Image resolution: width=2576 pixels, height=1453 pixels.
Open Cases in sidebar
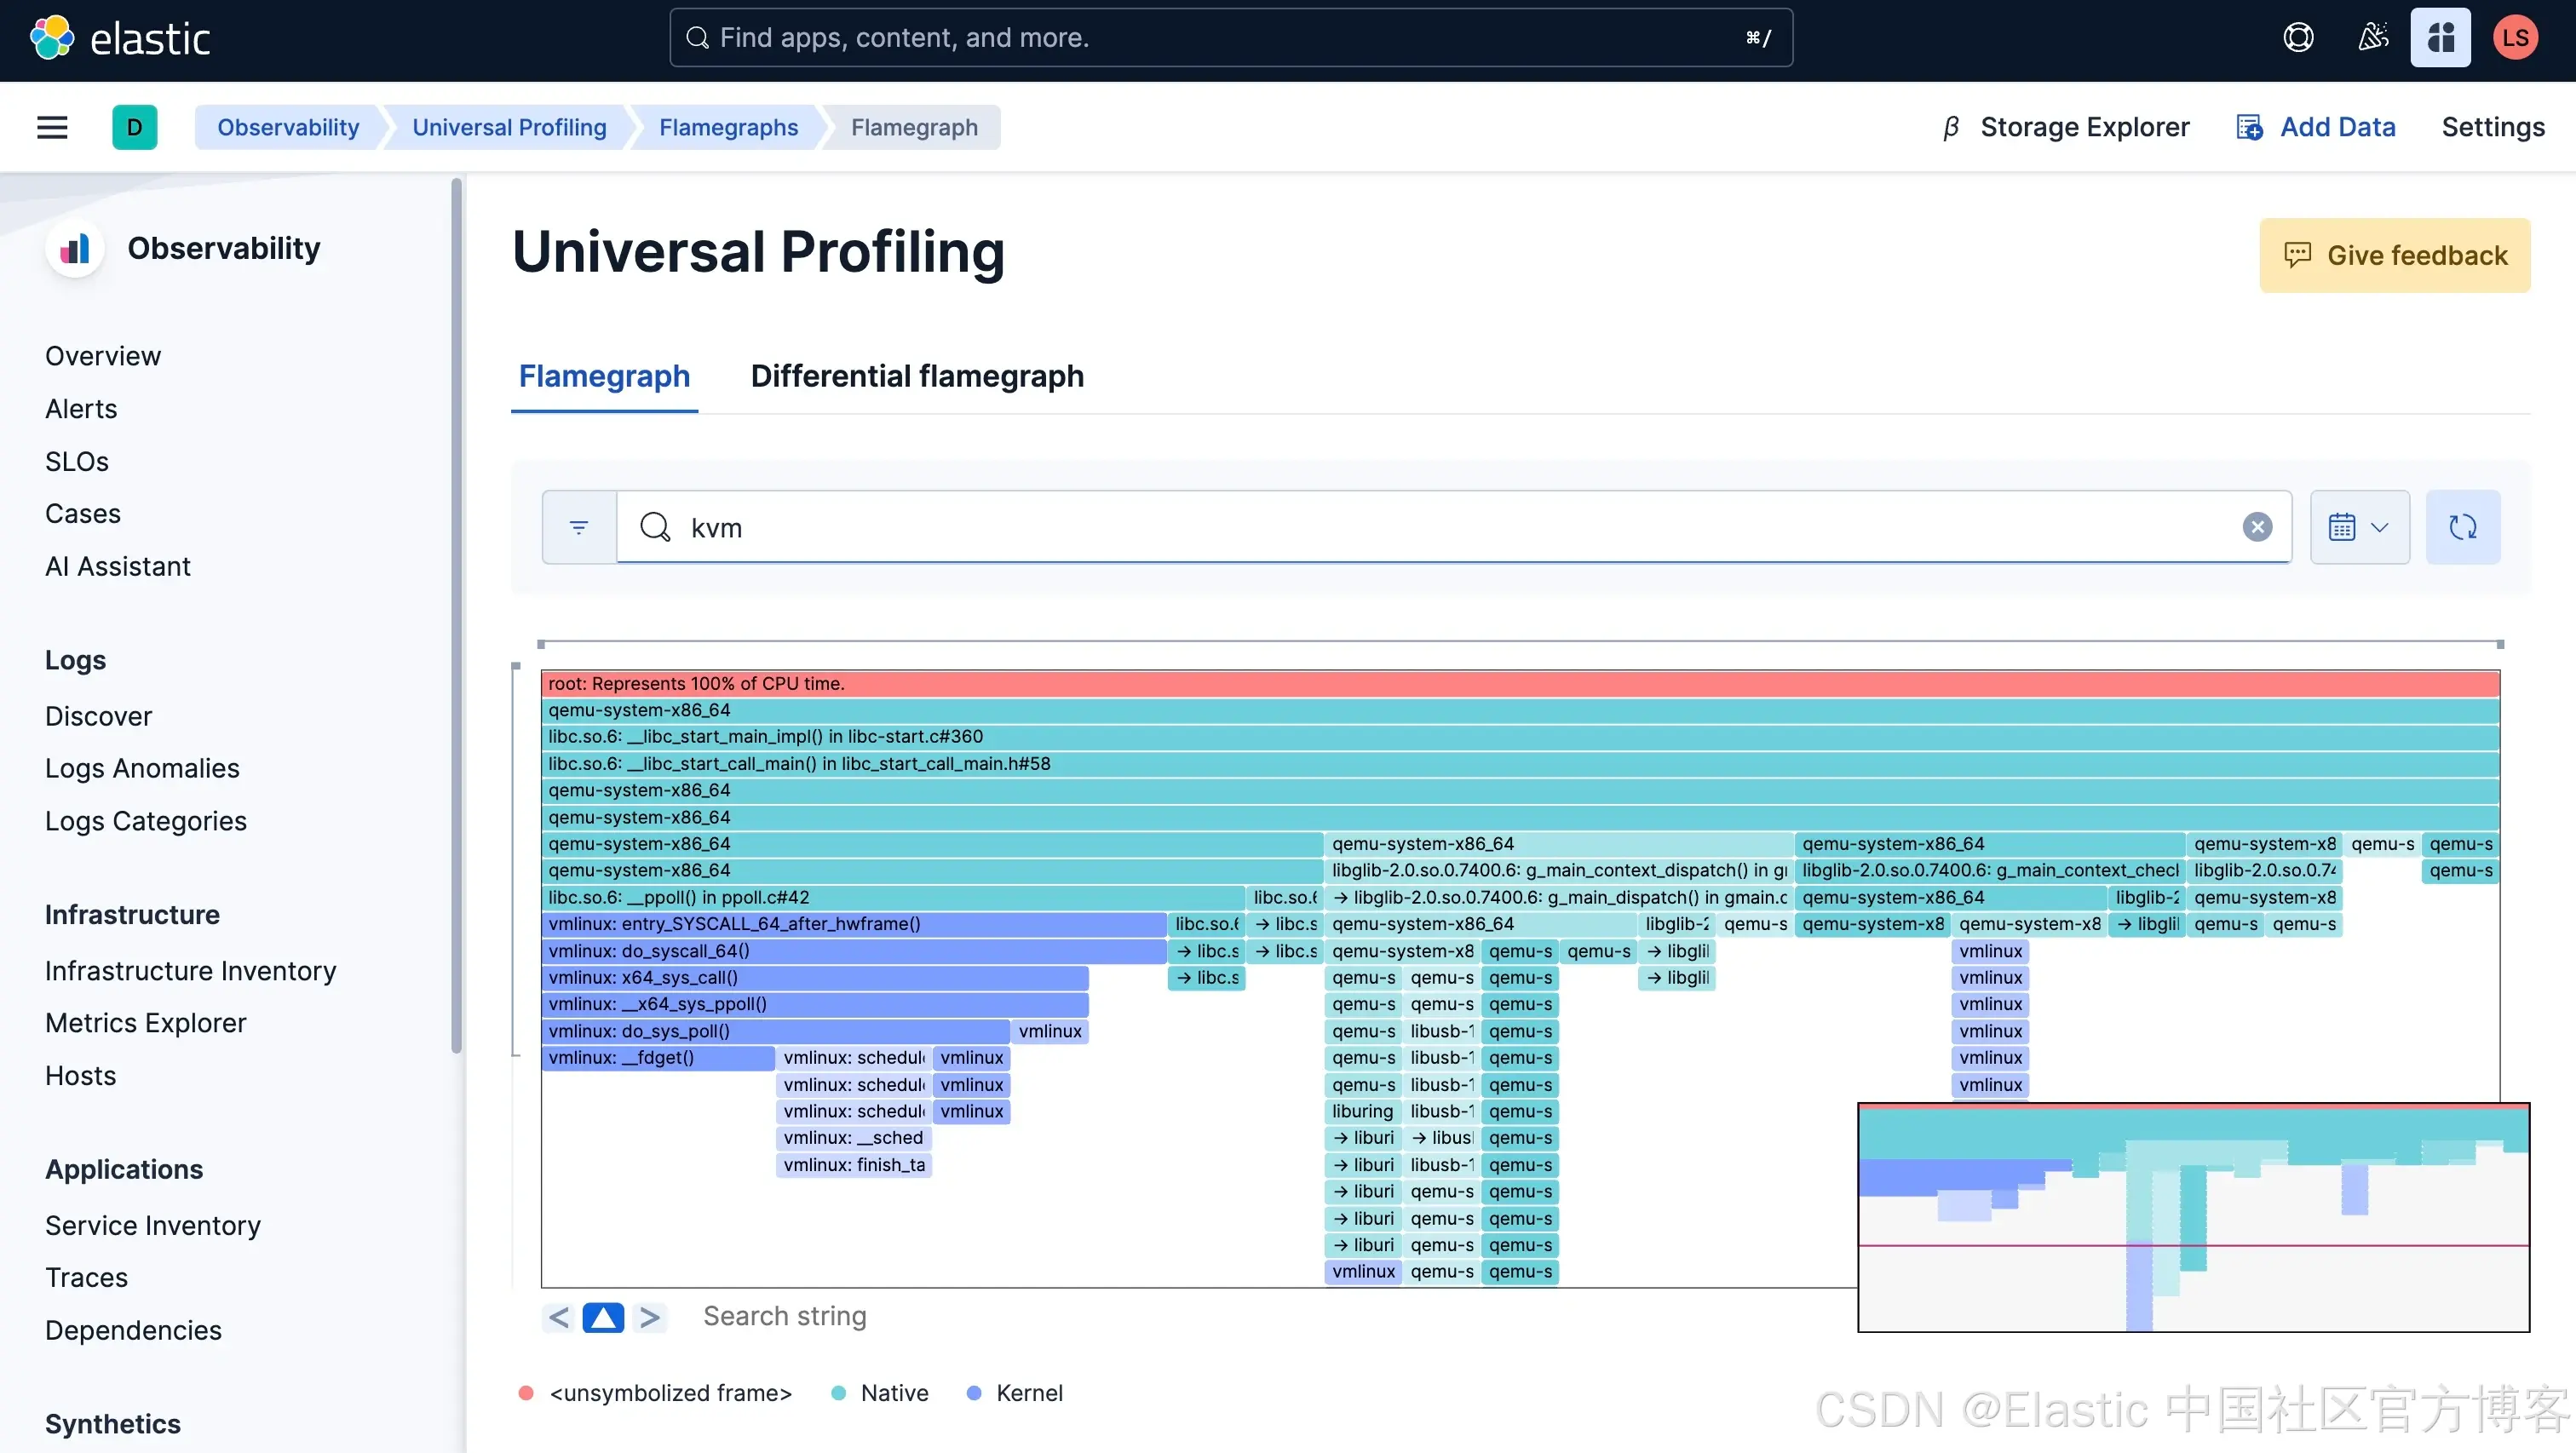pyautogui.click(x=83, y=513)
